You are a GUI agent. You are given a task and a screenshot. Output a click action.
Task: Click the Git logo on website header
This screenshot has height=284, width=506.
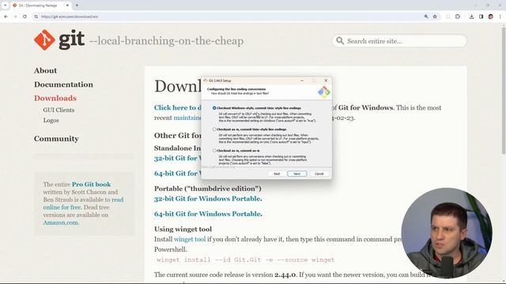click(x=59, y=40)
